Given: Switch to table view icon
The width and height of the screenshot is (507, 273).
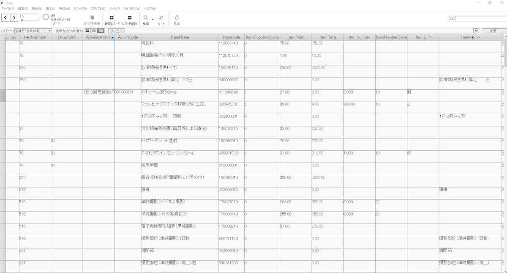Looking at the screenshot, I should 101,31.
